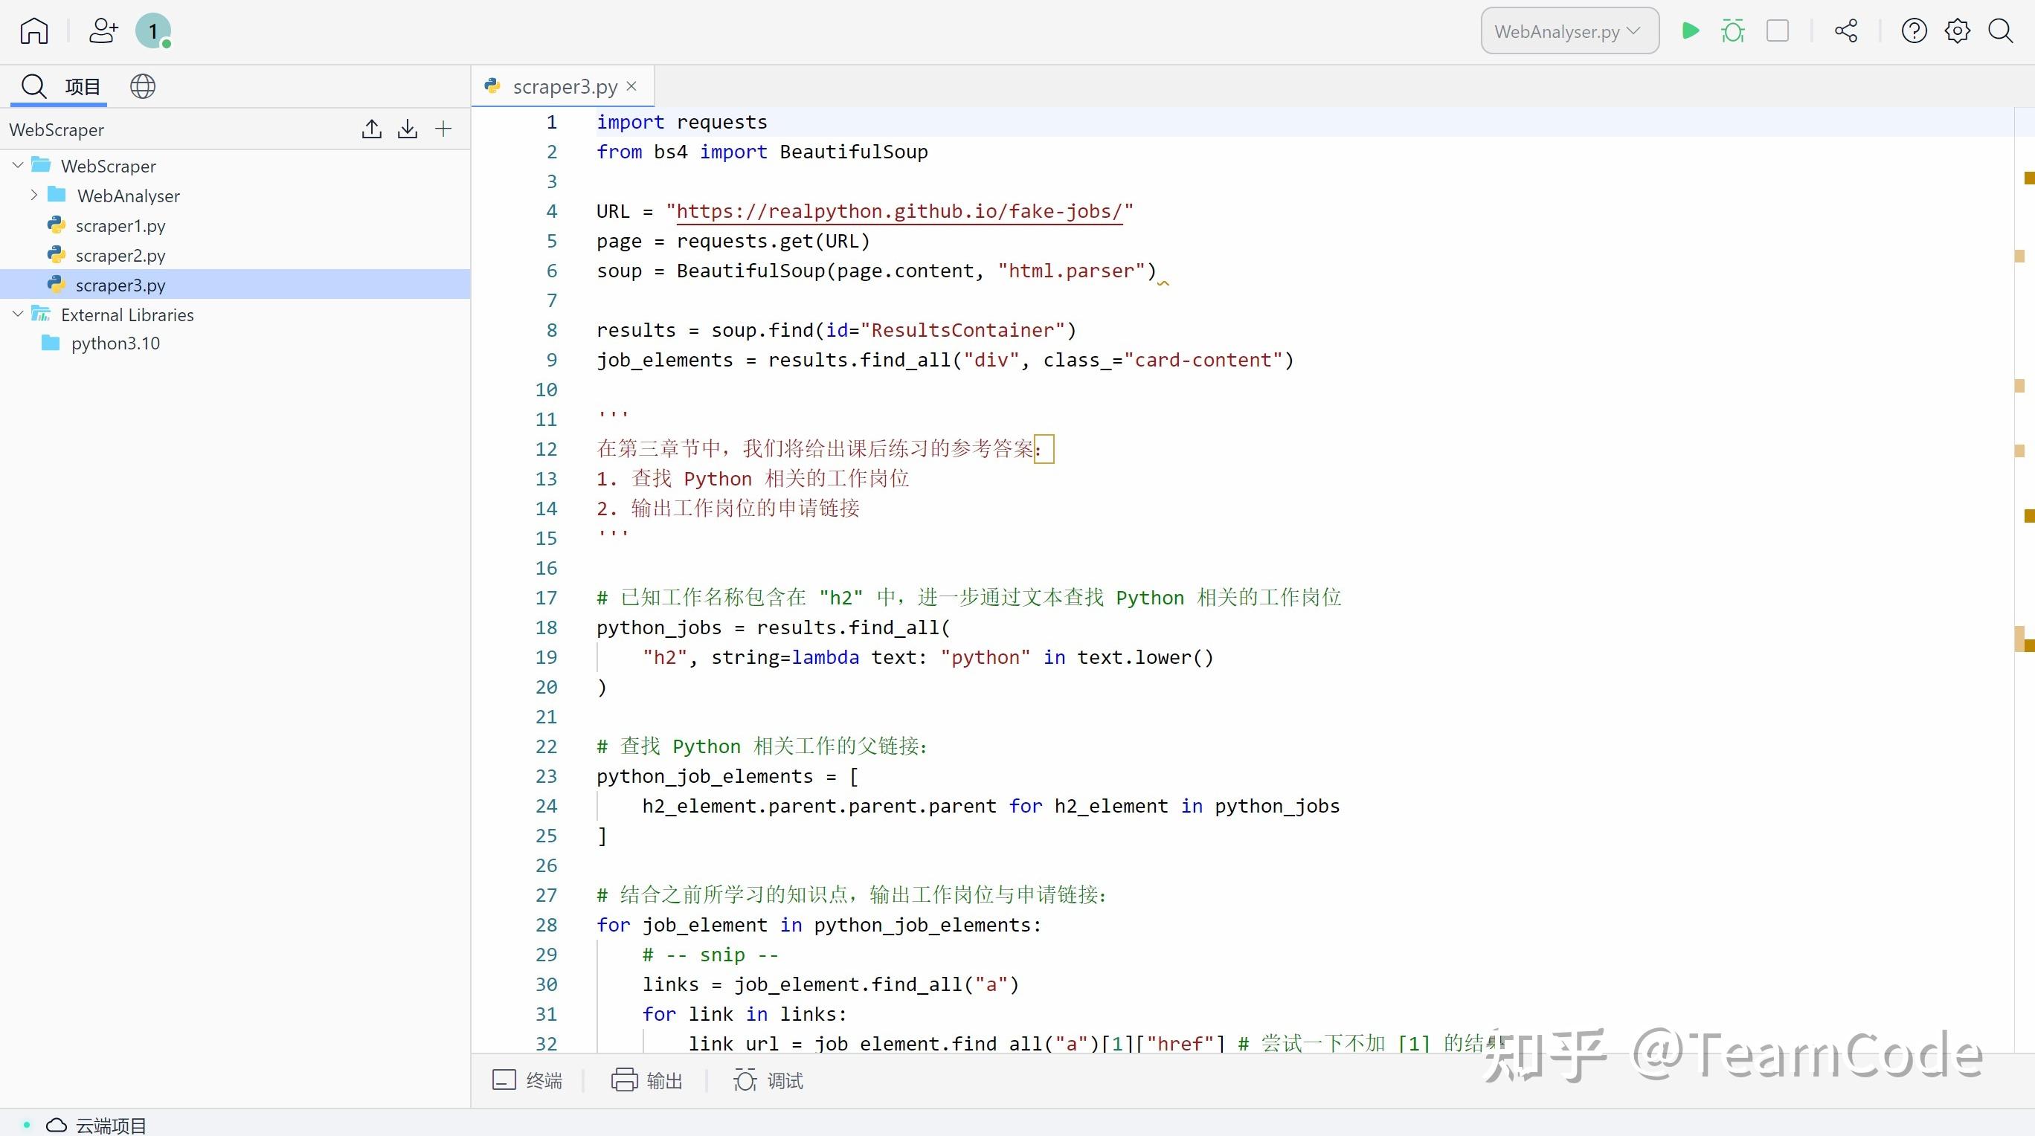This screenshot has width=2035, height=1136.
Task: Switch to the globe browser tab
Action: point(142,86)
